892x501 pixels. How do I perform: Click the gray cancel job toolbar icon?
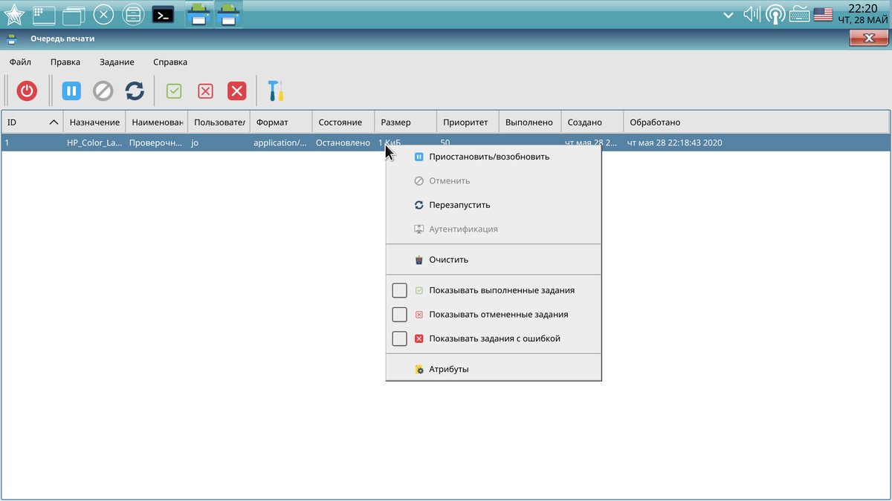103,91
